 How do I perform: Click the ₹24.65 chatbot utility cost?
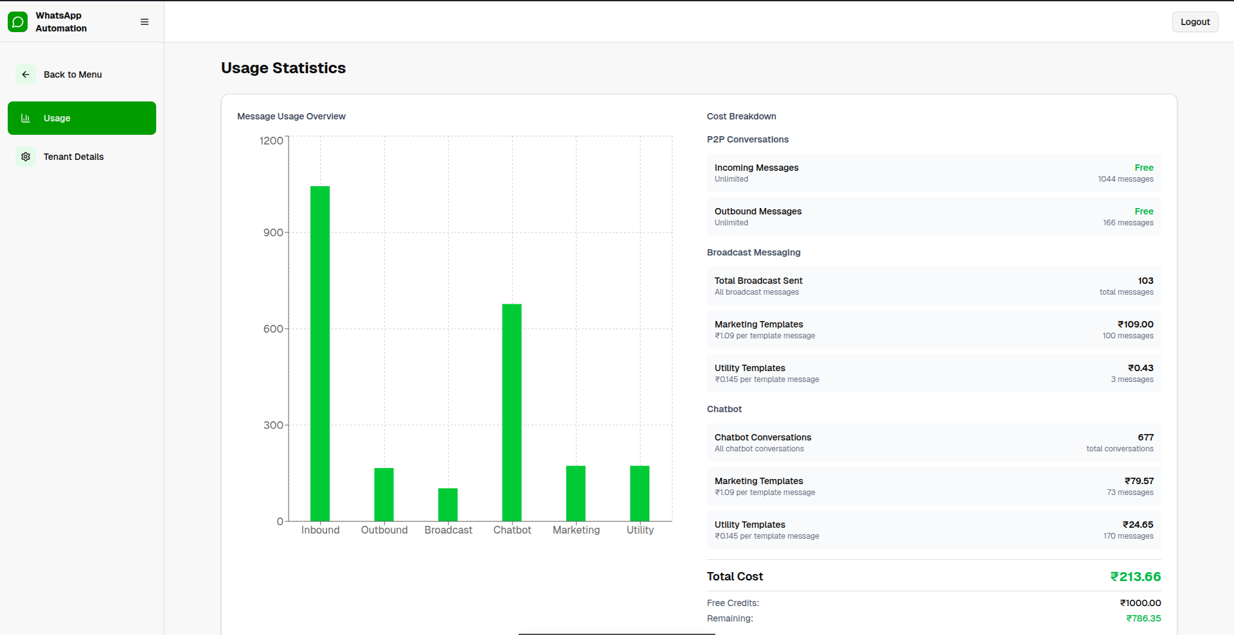[x=1138, y=525]
